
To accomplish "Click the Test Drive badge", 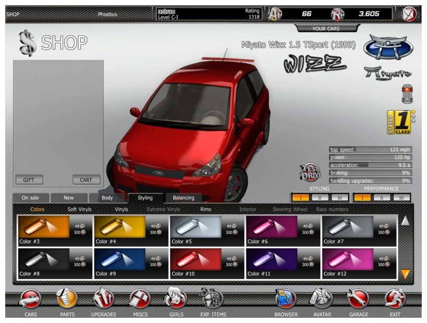I will tap(310, 171).
